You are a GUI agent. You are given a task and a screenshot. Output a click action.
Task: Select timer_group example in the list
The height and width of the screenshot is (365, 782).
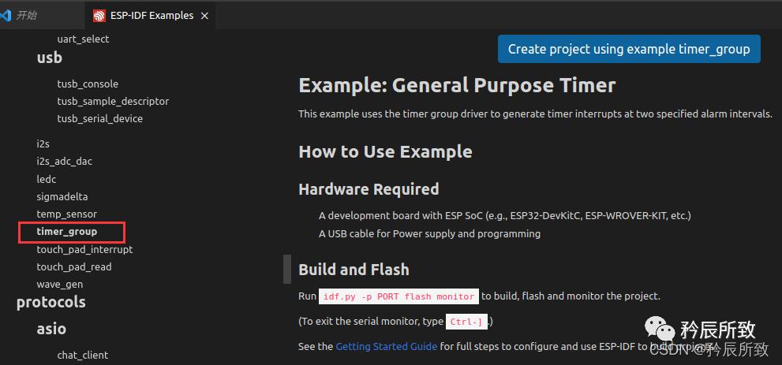tap(67, 232)
